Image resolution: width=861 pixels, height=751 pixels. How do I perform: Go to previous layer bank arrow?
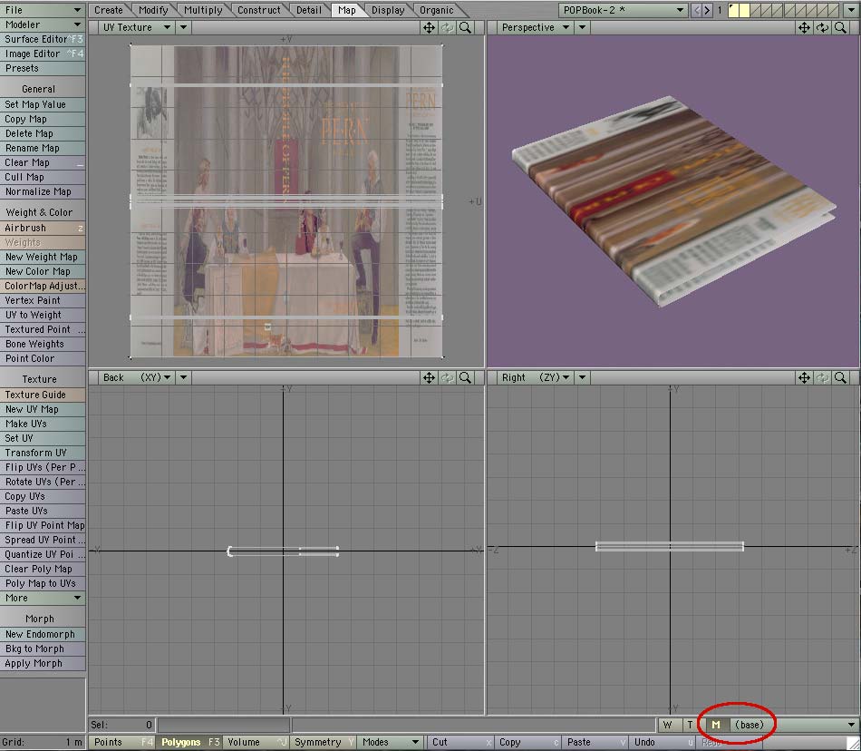pos(696,10)
